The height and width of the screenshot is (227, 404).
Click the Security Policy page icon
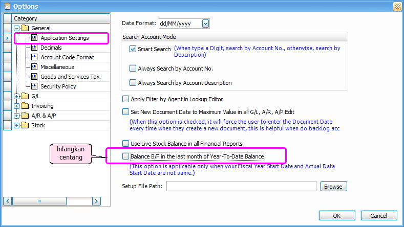34,86
